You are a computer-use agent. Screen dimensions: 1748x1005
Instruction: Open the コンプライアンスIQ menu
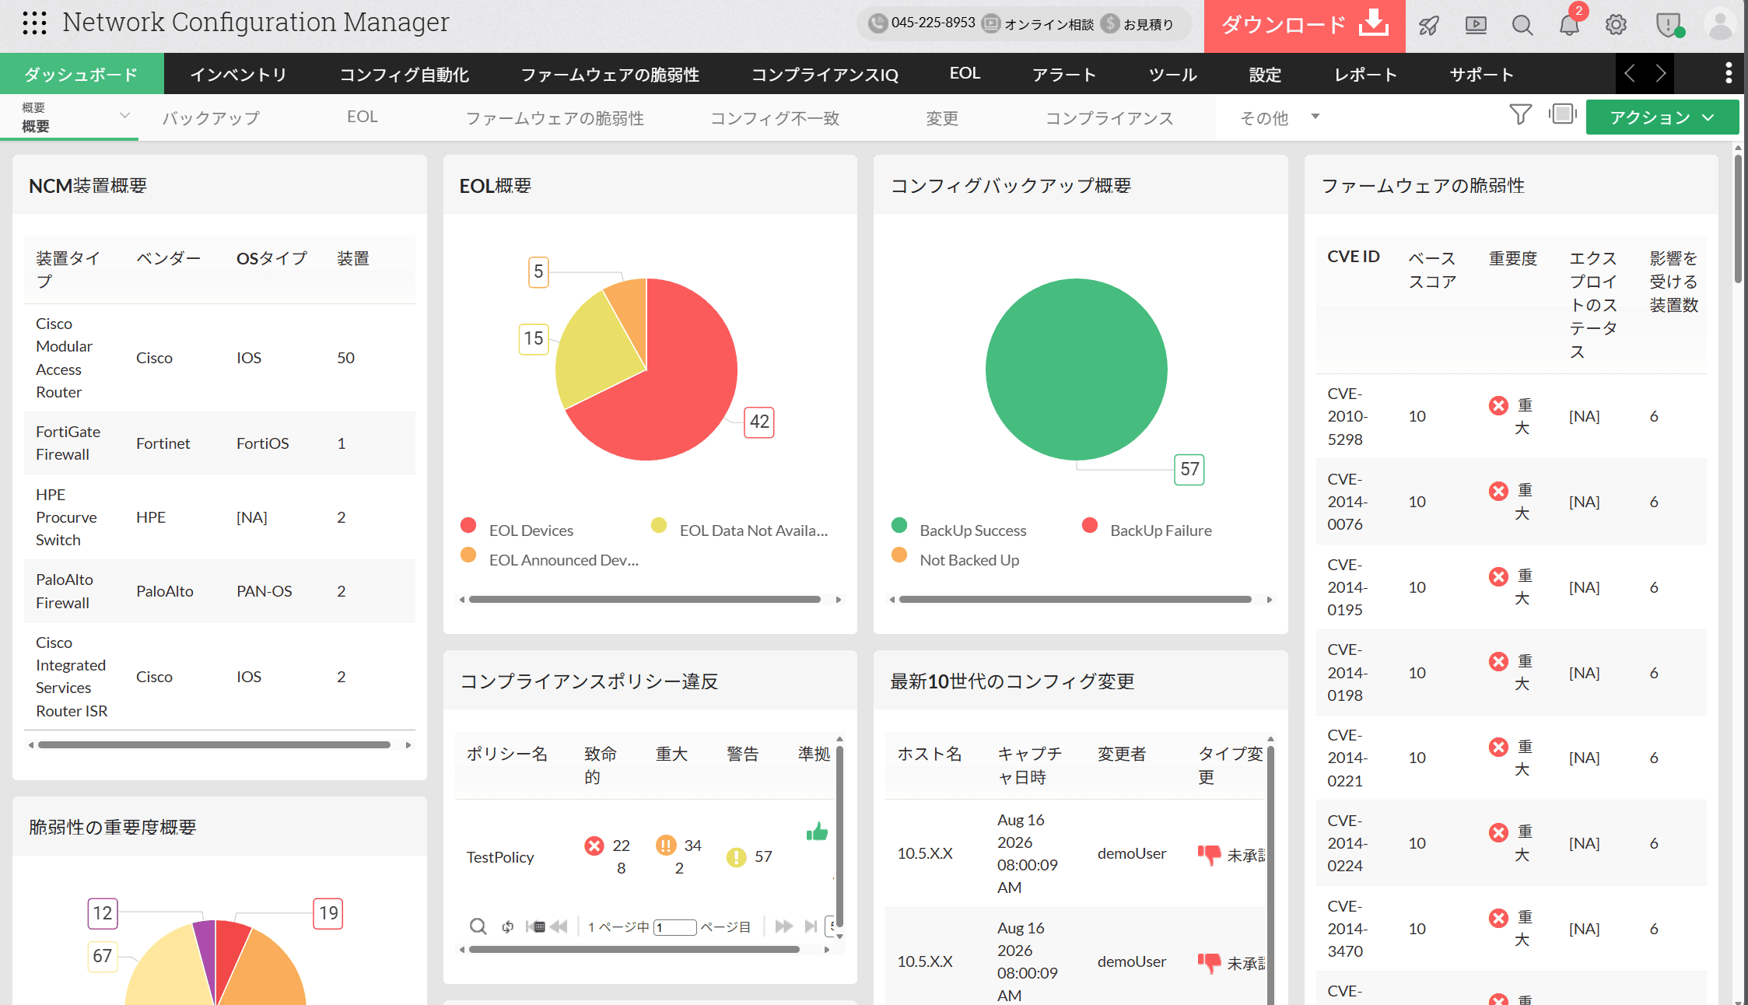click(825, 74)
